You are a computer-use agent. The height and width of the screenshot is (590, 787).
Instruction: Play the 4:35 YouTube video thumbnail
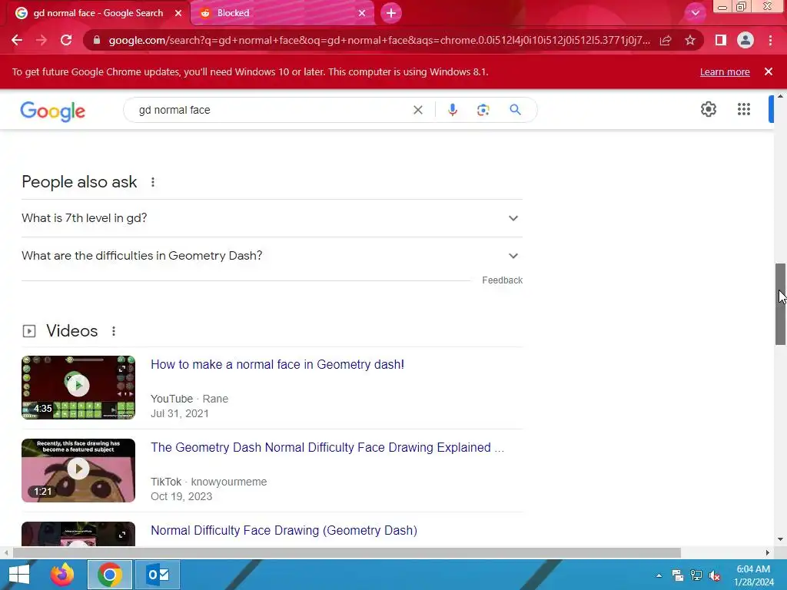coord(78,387)
